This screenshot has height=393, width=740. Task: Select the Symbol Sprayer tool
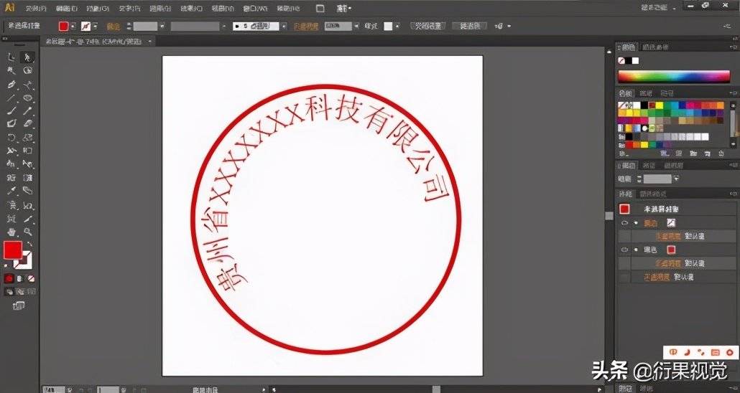tap(11, 205)
